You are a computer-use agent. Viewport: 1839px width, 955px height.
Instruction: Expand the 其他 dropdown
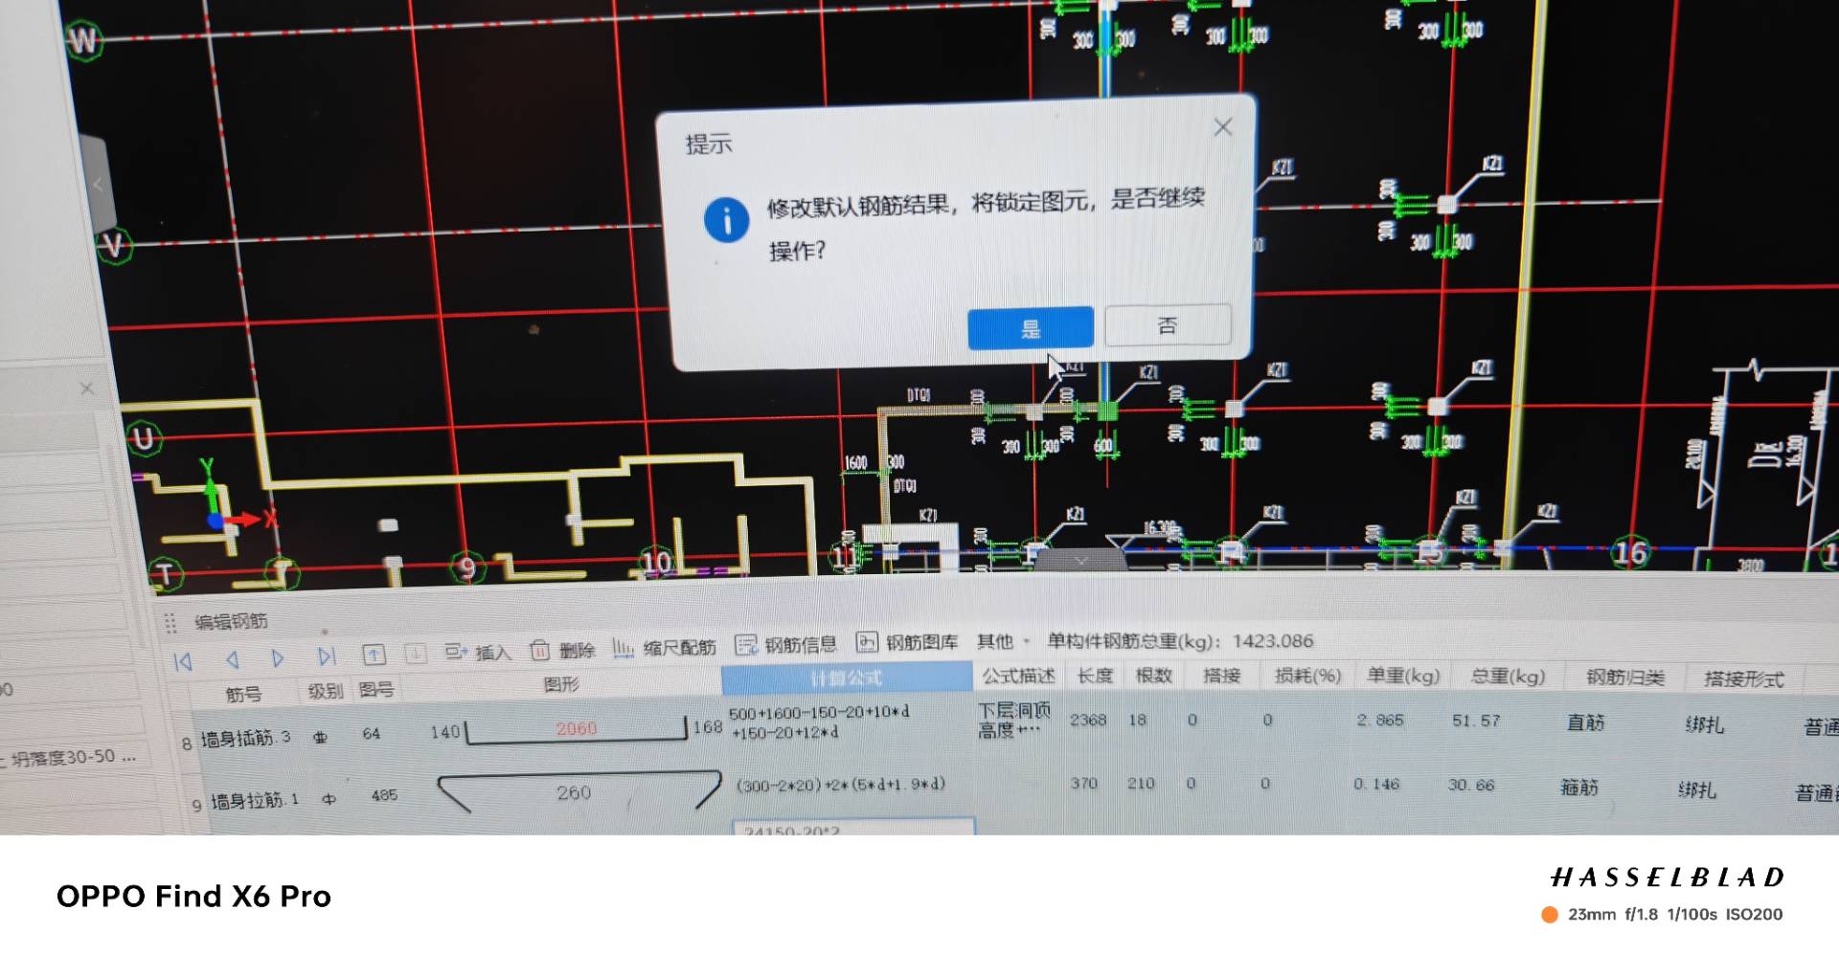point(1003,641)
